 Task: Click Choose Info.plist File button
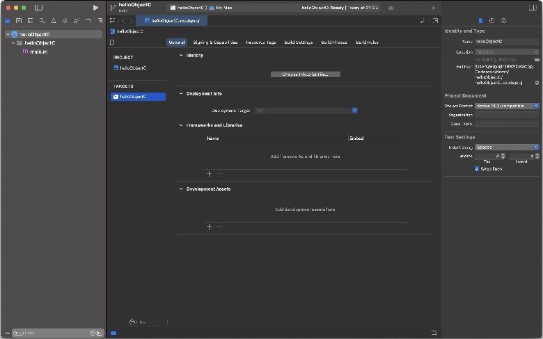[306, 74]
